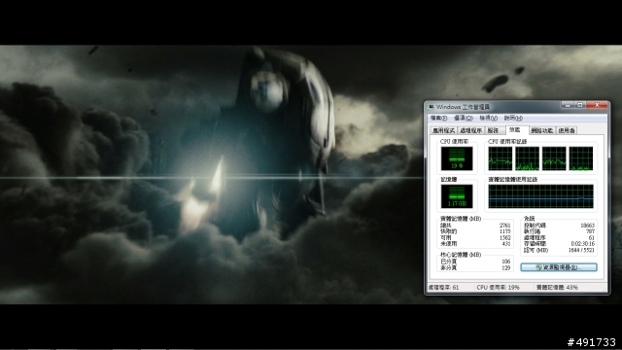Click the fourth CPU usage history graph
The height and width of the screenshot is (350, 622).
pos(581,158)
